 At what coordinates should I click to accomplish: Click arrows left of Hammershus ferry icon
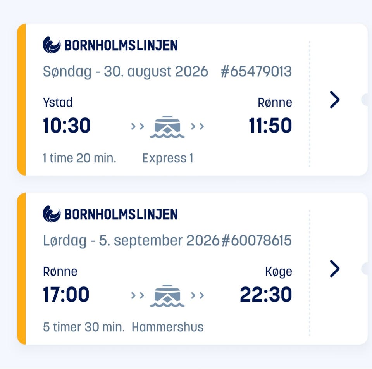(138, 295)
